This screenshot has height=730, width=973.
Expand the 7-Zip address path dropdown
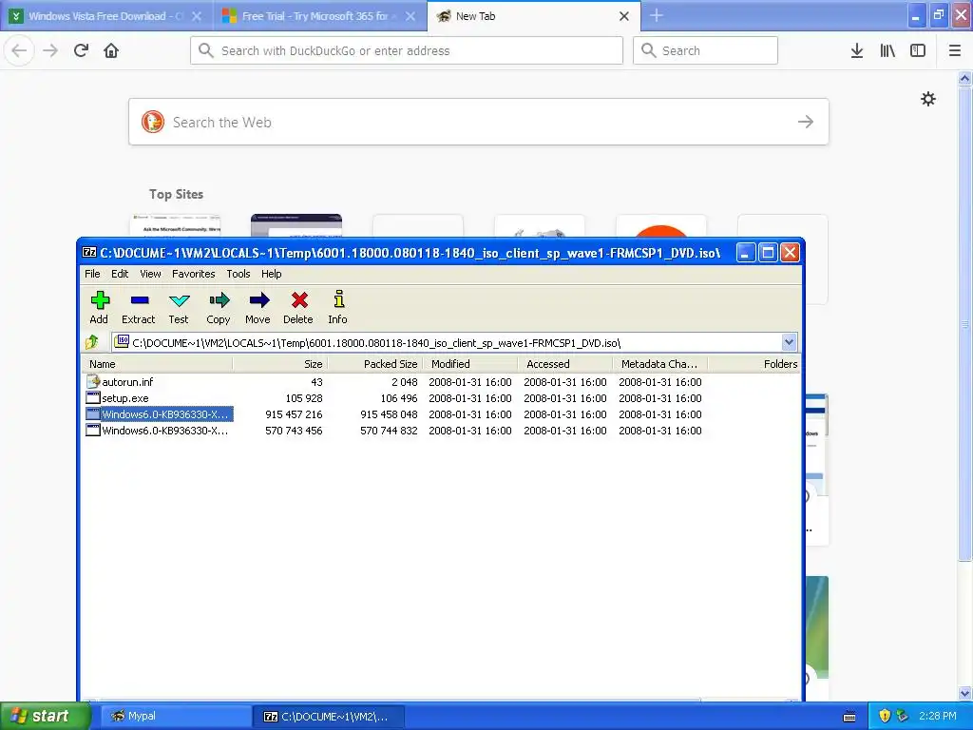point(789,342)
